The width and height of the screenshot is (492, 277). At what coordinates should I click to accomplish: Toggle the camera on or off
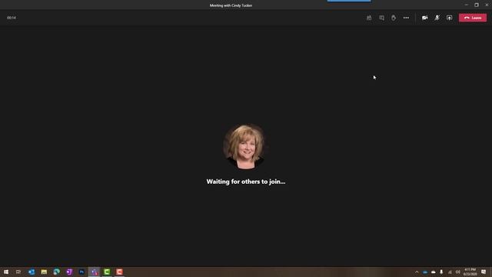coord(424,18)
